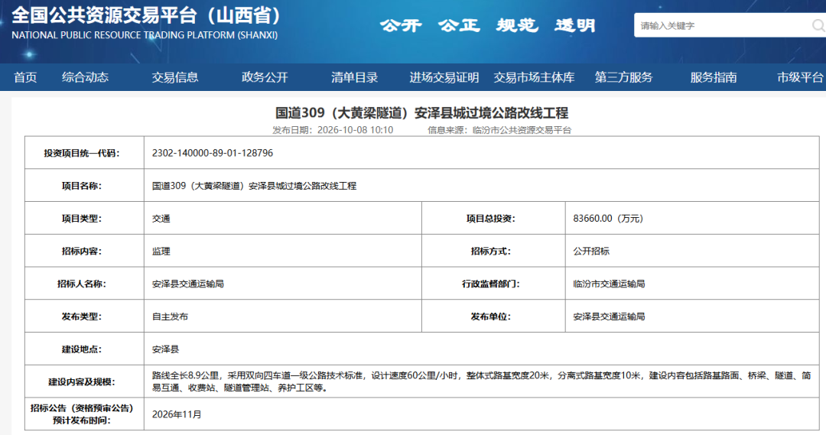Click the search magnifier icon

click(x=818, y=25)
